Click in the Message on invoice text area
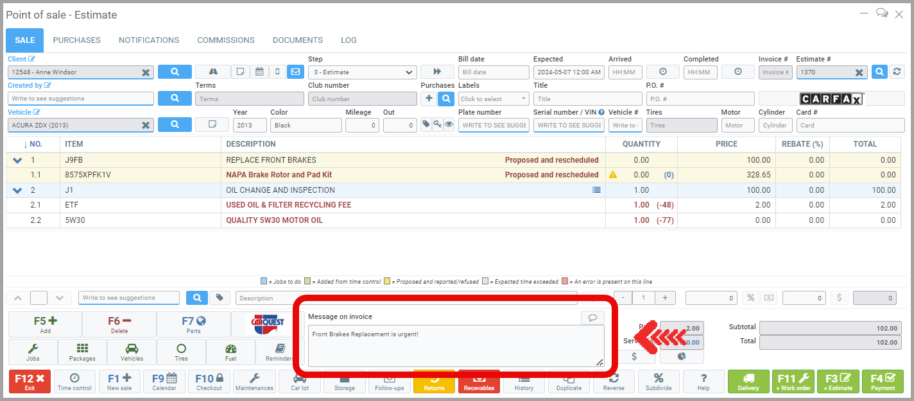The width and height of the screenshot is (914, 401). pos(455,345)
